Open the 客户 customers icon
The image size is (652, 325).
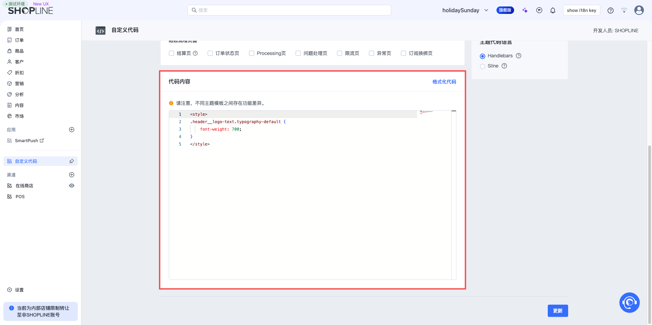click(x=10, y=62)
